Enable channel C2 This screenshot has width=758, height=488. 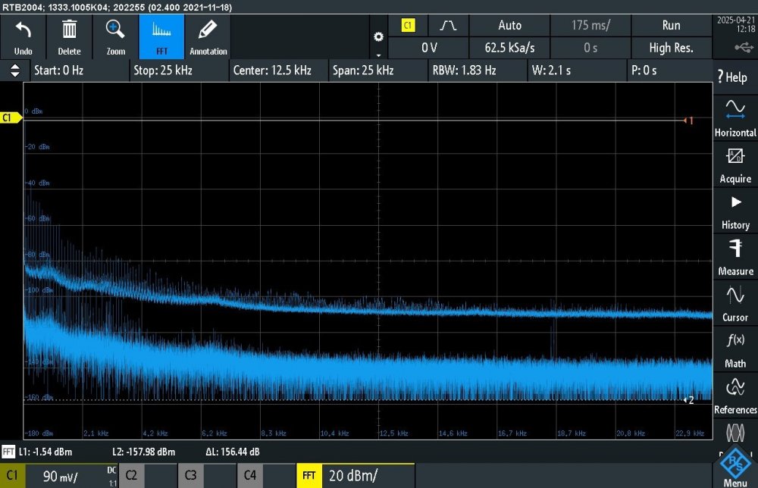pyautogui.click(x=147, y=477)
